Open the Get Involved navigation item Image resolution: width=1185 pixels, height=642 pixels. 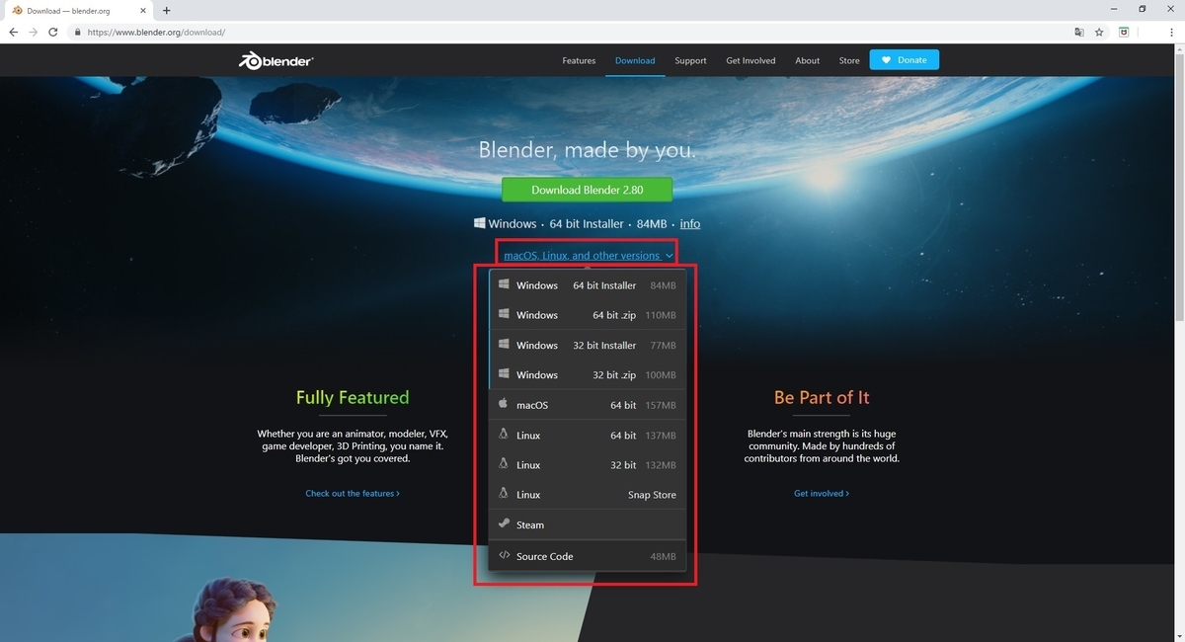pos(750,60)
